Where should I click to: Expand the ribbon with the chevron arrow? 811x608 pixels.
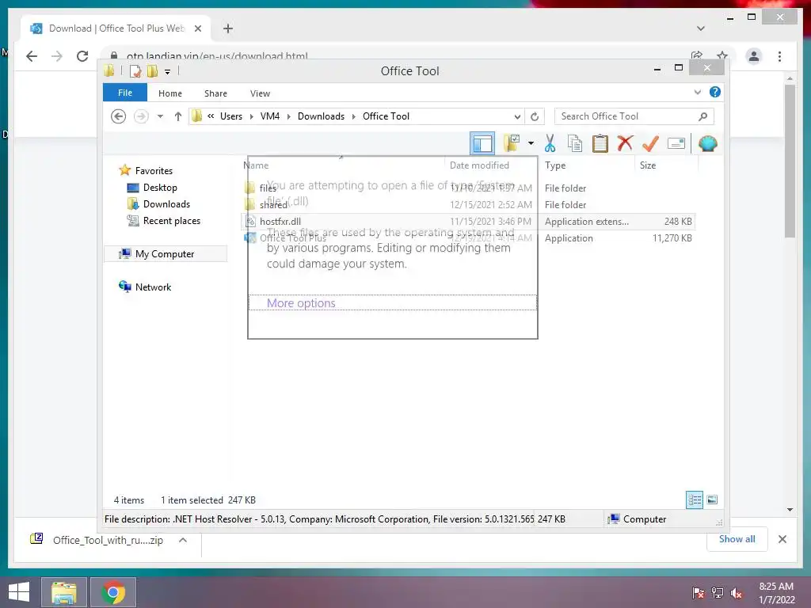point(697,92)
